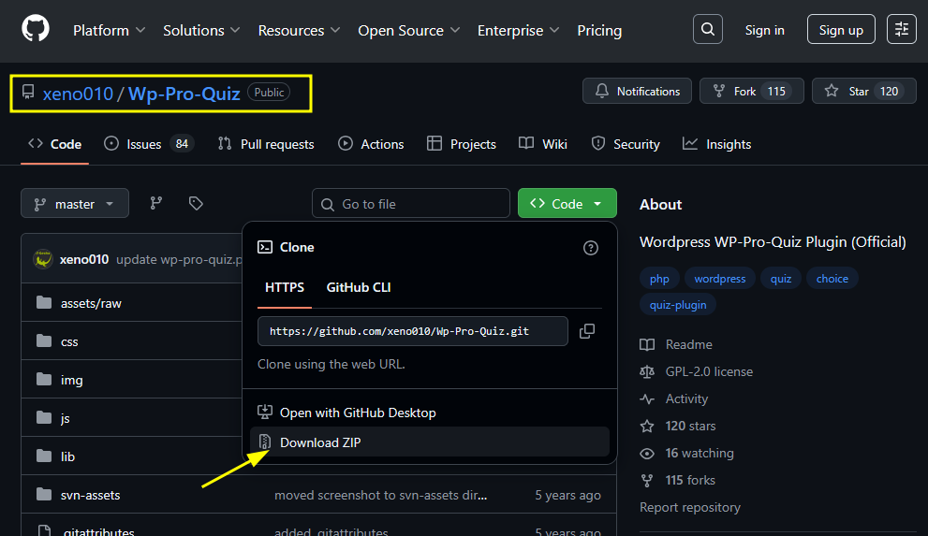The height and width of the screenshot is (536, 928).
Task: Open the search magnifier icon
Action: (x=707, y=29)
